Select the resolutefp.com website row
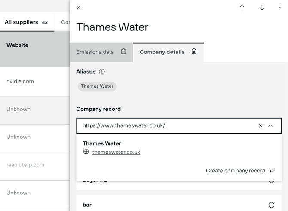This screenshot has height=211, width=288. click(35, 165)
